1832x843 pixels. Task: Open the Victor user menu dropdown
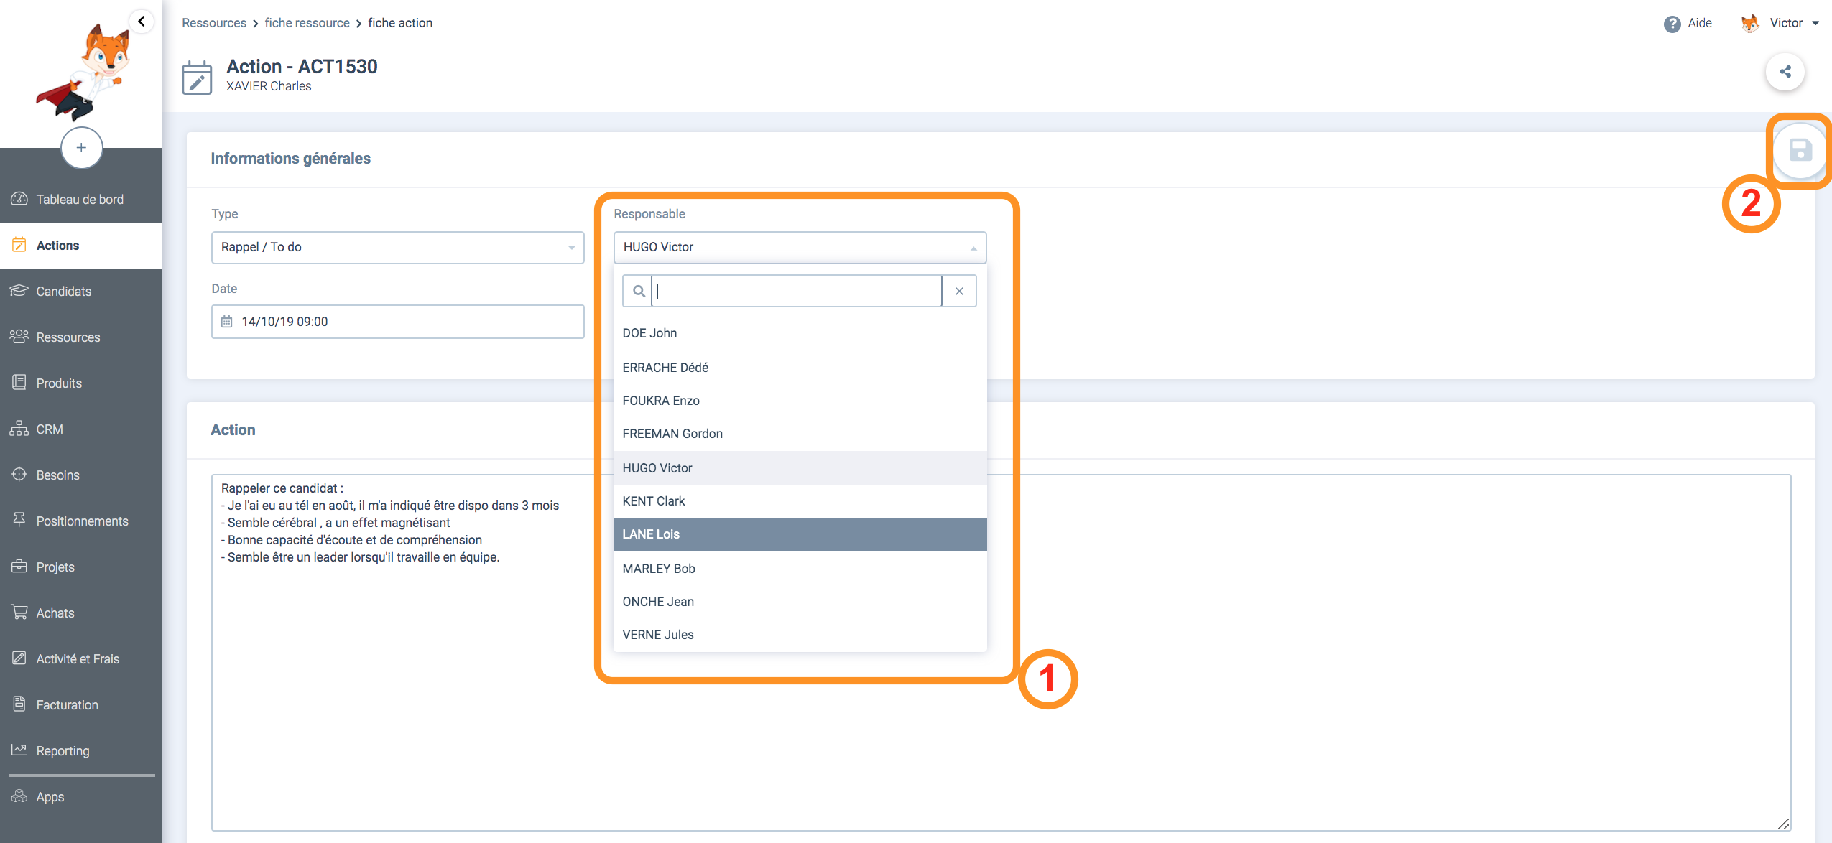(1794, 23)
